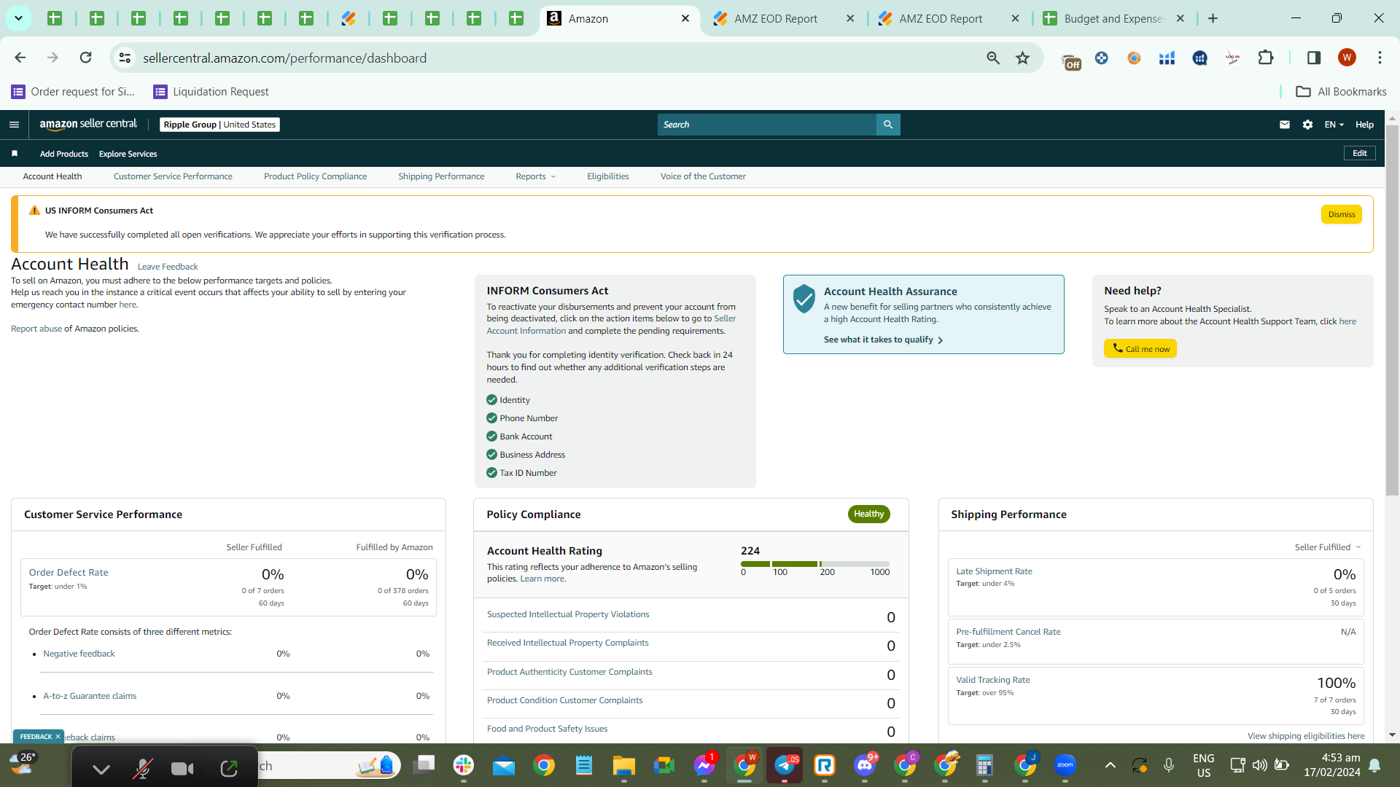Open the Report abuse link
1400x787 pixels.
coord(36,329)
